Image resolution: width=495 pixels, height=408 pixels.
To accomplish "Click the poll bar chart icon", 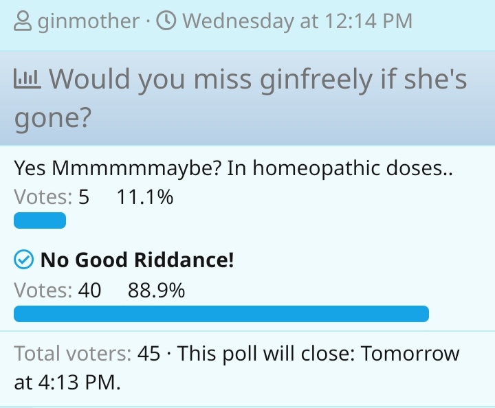I will point(27,81).
